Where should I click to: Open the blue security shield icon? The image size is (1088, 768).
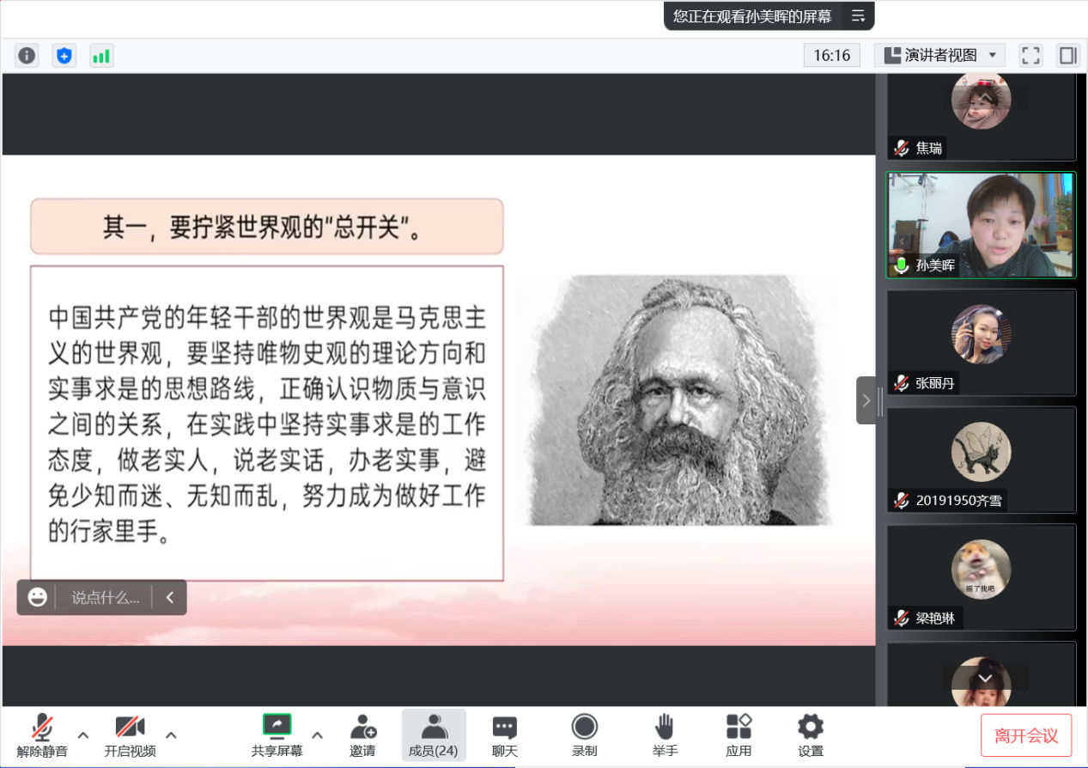coord(64,56)
